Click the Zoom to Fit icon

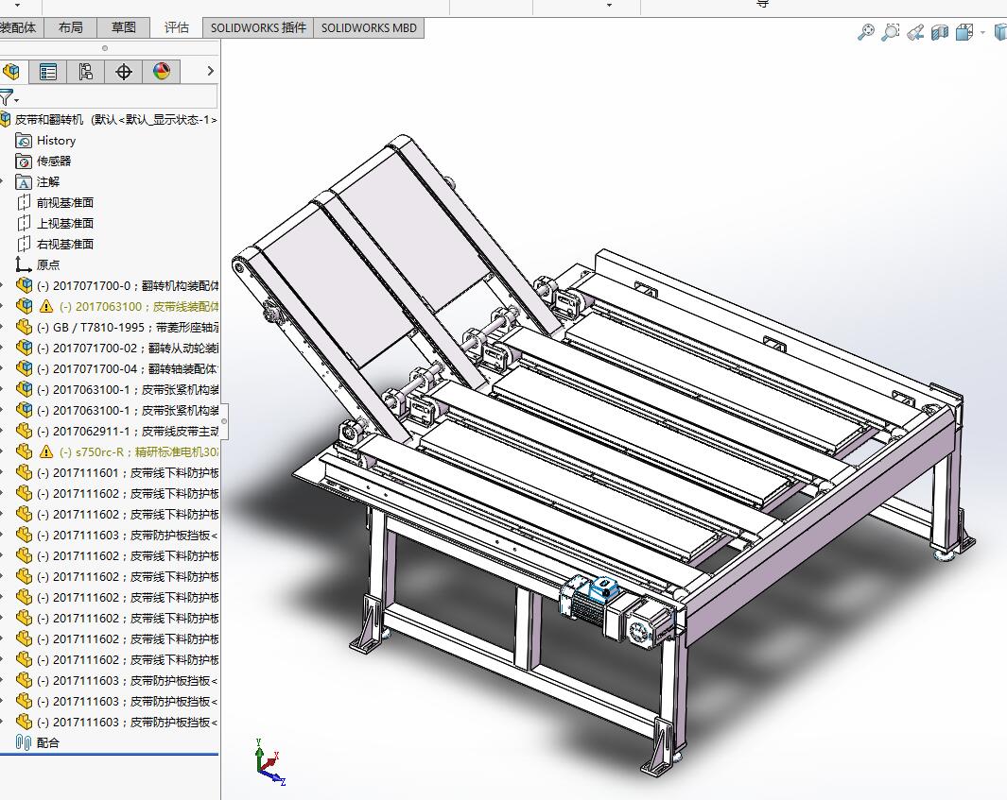tap(866, 31)
